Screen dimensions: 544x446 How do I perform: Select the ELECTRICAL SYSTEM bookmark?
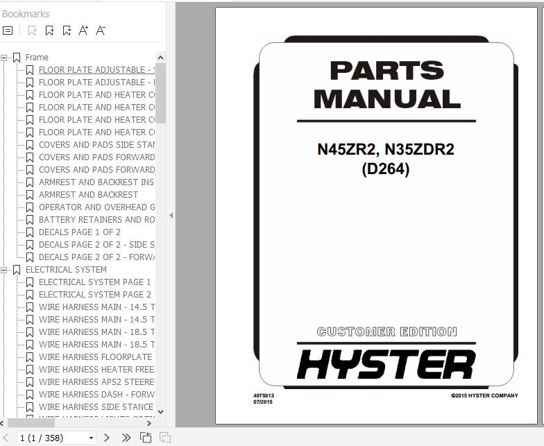67,270
